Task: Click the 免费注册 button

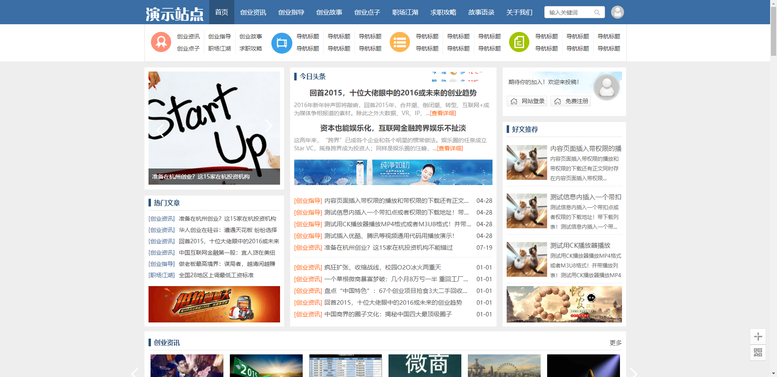Action: (571, 101)
